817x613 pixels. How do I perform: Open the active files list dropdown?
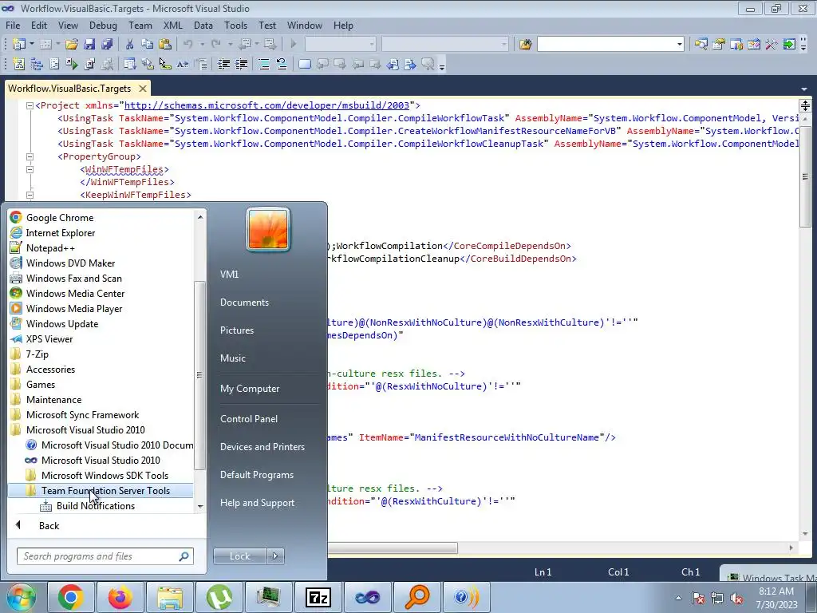[x=804, y=89]
